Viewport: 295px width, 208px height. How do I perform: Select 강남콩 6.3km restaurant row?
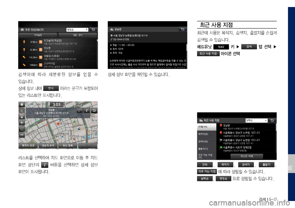[x=57, y=50]
